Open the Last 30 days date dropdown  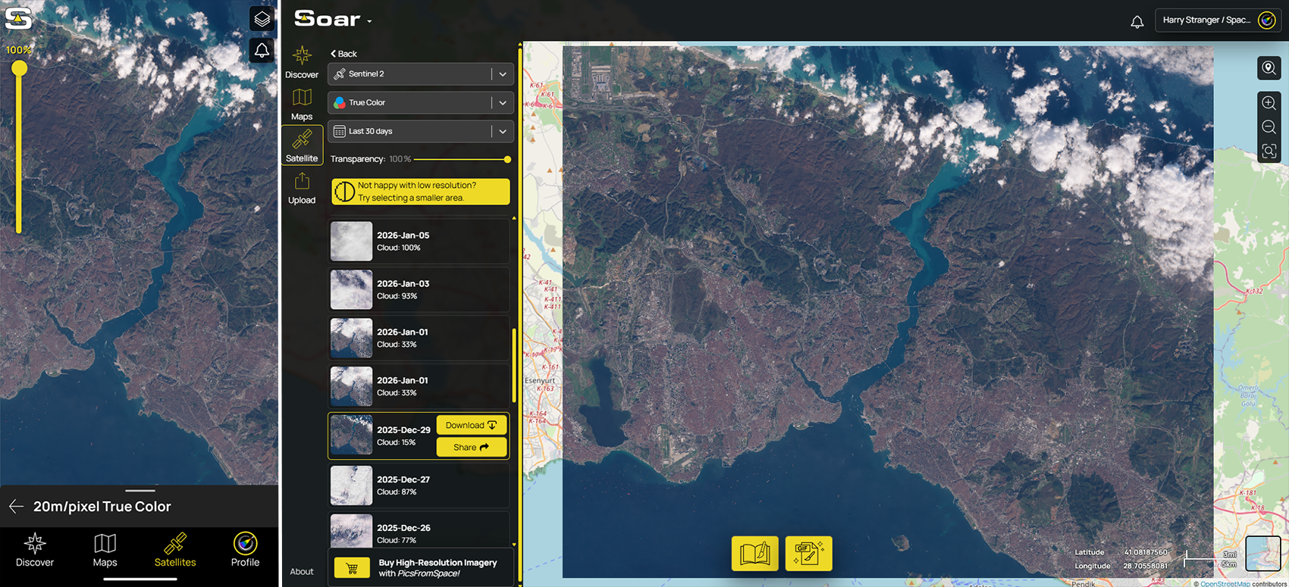pyautogui.click(x=421, y=131)
